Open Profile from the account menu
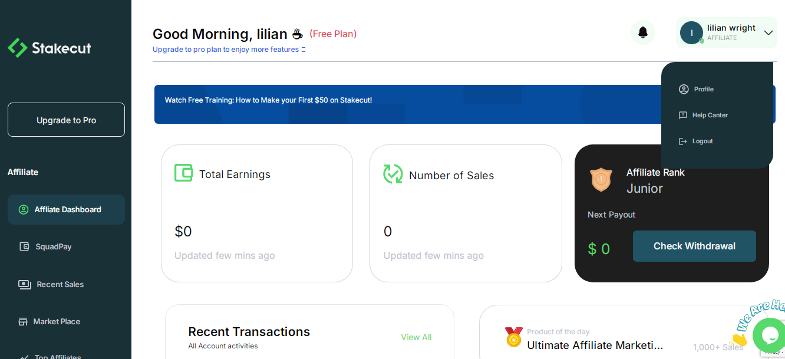Image resolution: width=785 pixels, height=359 pixels. [x=697, y=89]
